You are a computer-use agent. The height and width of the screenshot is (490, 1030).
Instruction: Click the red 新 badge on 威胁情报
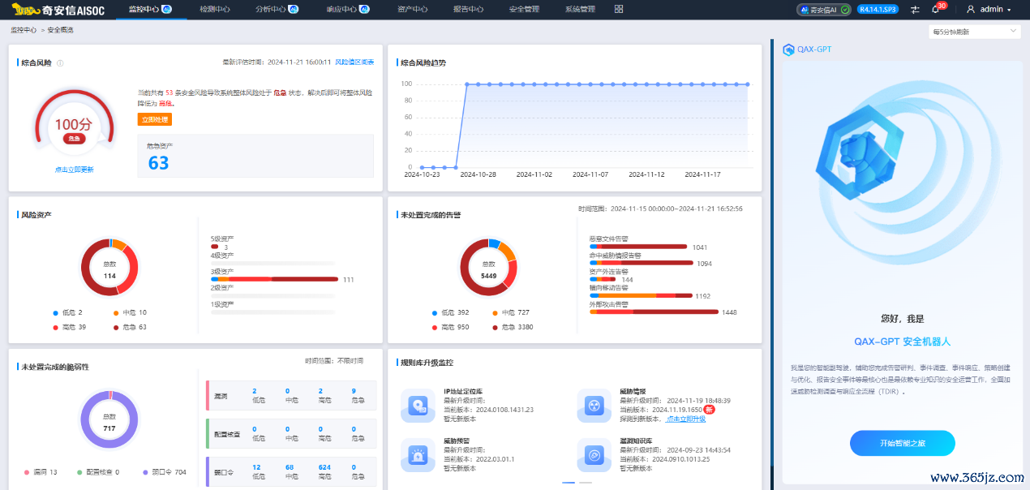coord(710,410)
